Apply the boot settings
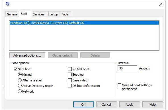168x110 pixels. click(x=130, y=104)
